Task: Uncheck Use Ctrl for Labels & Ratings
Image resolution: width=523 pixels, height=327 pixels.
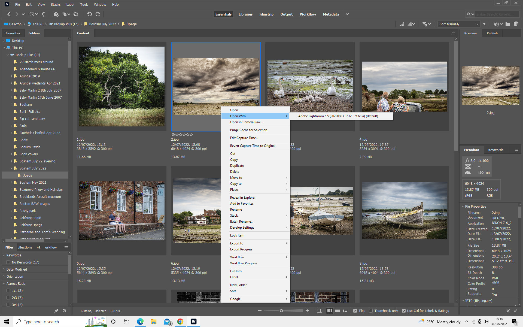Action: [404, 311]
